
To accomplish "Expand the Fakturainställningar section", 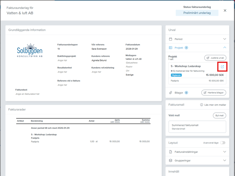I will pos(224,152).
